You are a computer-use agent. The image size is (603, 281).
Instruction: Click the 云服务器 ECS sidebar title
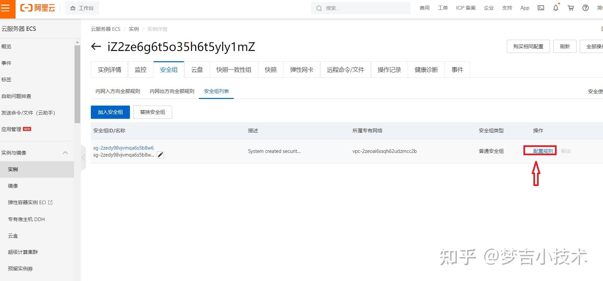(19, 29)
